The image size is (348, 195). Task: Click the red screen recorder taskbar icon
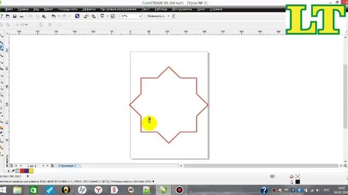click(x=179, y=190)
